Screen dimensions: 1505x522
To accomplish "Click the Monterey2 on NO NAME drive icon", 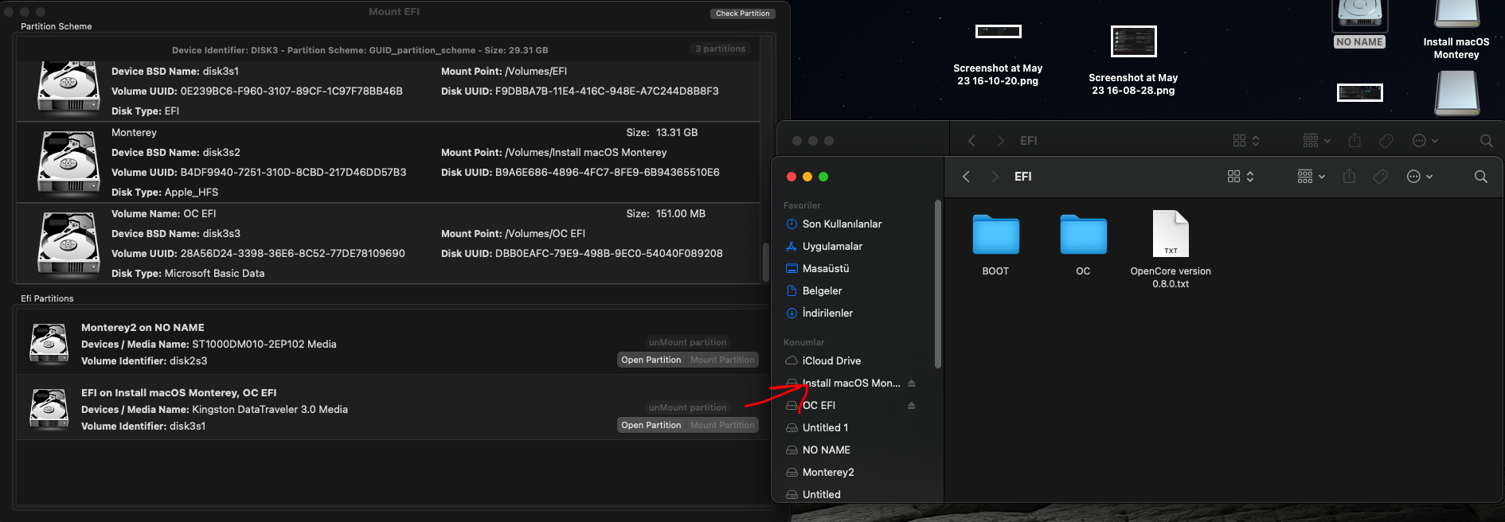I will [49, 344].
